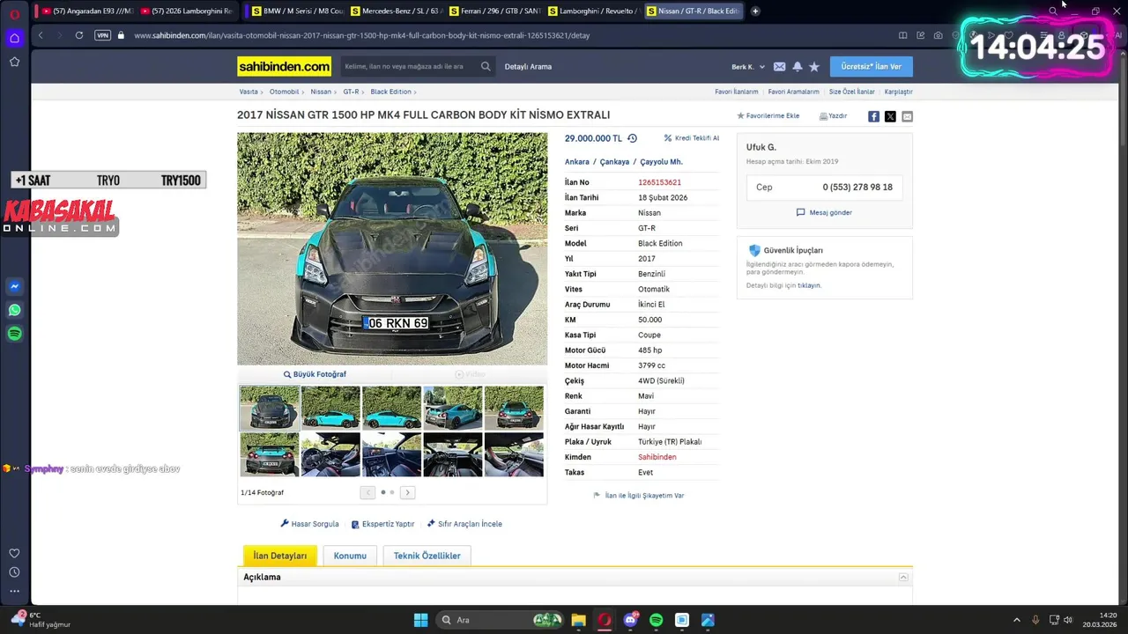1128x634 pixels.
Task: Click the browser back arrow
Action: [x=41, y=35]
